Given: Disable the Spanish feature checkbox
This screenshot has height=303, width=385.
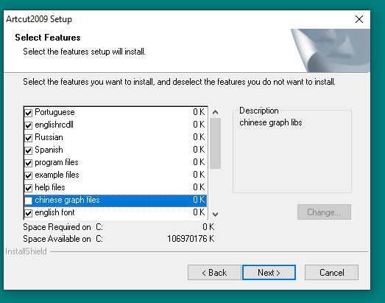Looking at the screenshot, I should [x=29, y=150].
